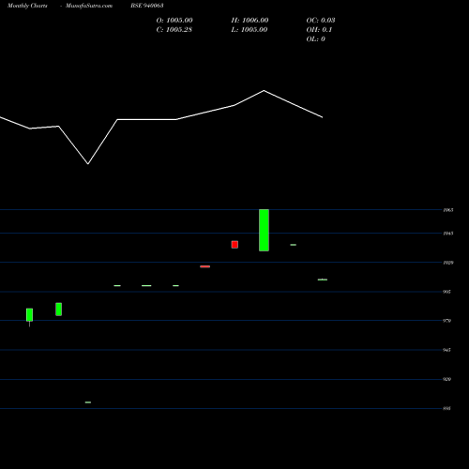
Task: Click the 1020 price axis label
Action: (x=448, y=263)
